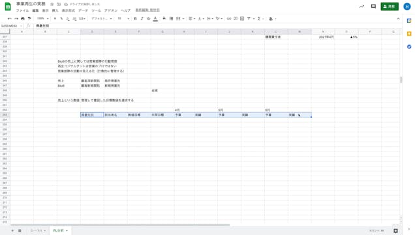415x235 pixels.
Task: Redo the last action
Action: pyautogui.click(x=16, y=18)
